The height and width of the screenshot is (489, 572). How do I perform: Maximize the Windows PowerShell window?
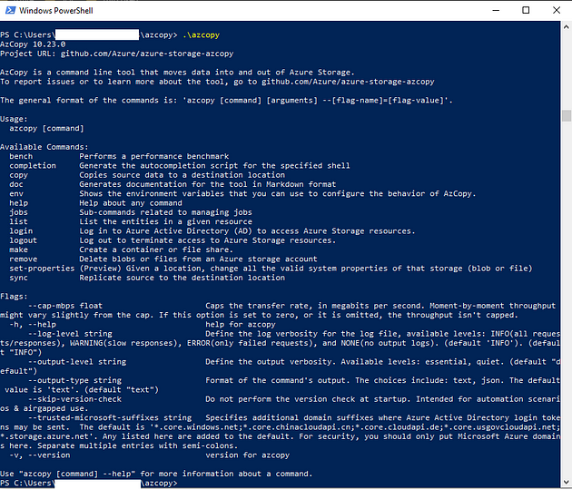[x=526, y=10]
